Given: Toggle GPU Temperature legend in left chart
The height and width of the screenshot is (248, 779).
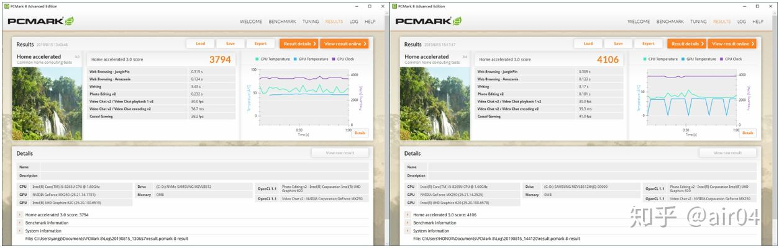Looking at the screenshot, I should pyautogui.click(x=313, y=59).
